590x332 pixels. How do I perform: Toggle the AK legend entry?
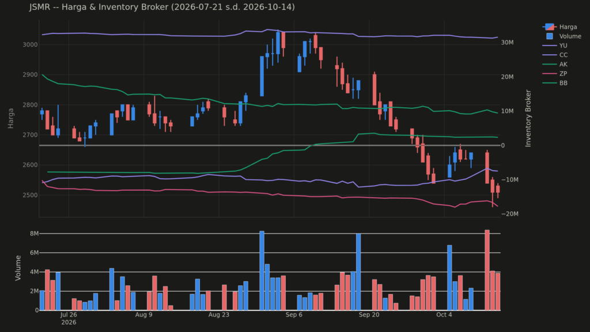(x=555, y=65)
